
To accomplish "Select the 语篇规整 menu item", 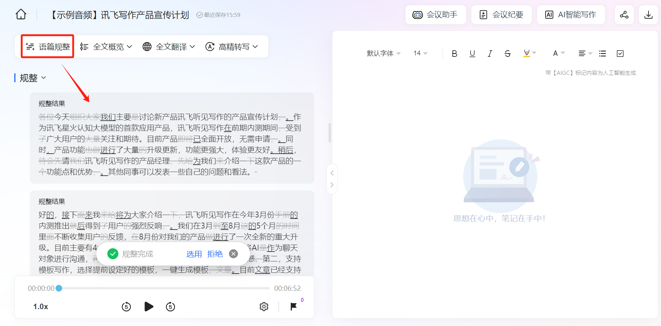I will click(x=47, y=47).
